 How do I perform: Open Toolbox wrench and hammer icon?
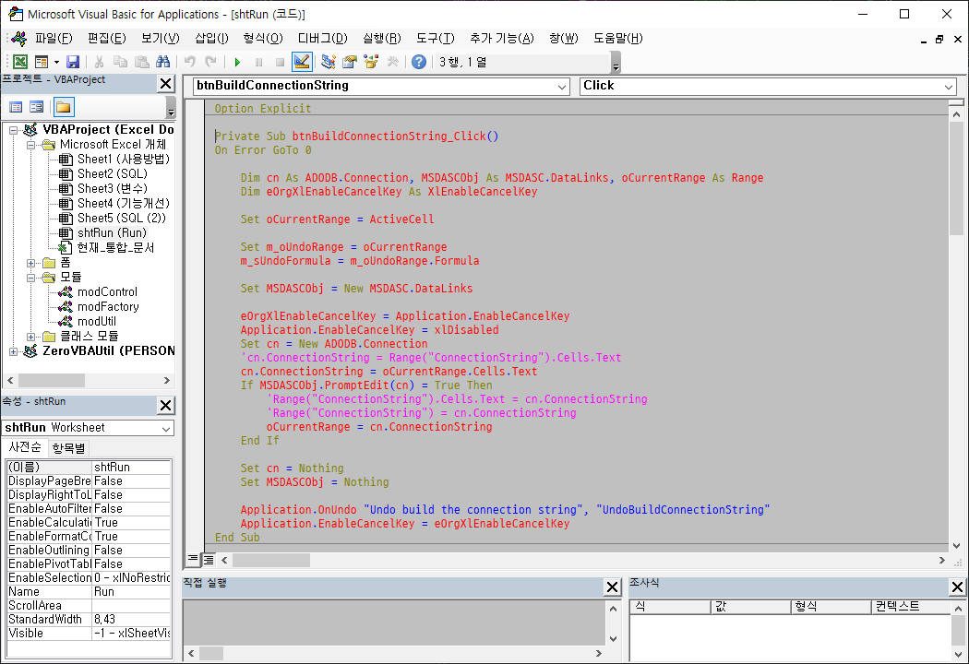pos(392,62)
